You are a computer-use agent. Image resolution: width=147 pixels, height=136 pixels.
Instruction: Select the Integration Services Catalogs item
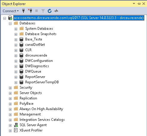click(42, 120)
